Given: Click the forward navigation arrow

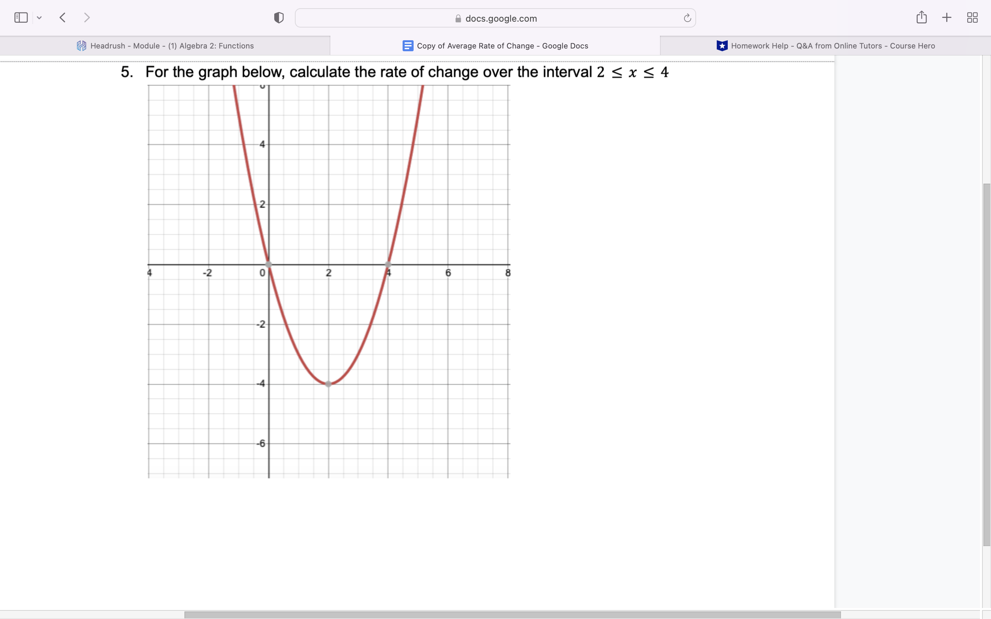Looking at the screenshot, I should click(86, 18).
